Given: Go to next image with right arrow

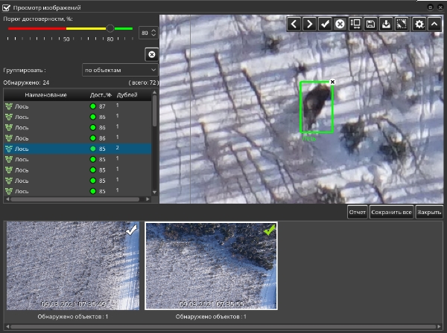Looking at the screenshot, I should tap(309, 25).
